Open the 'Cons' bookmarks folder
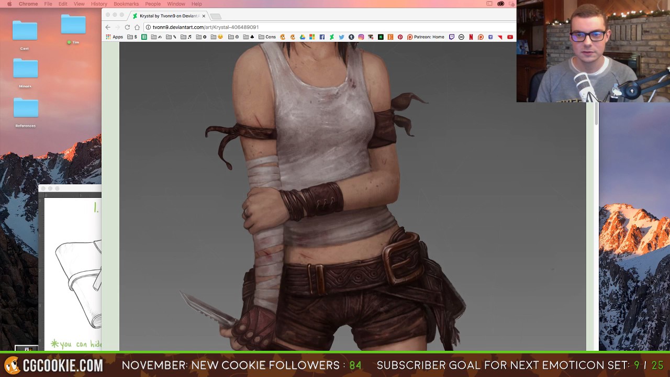The image size is (670, 377). pos(267,37)
